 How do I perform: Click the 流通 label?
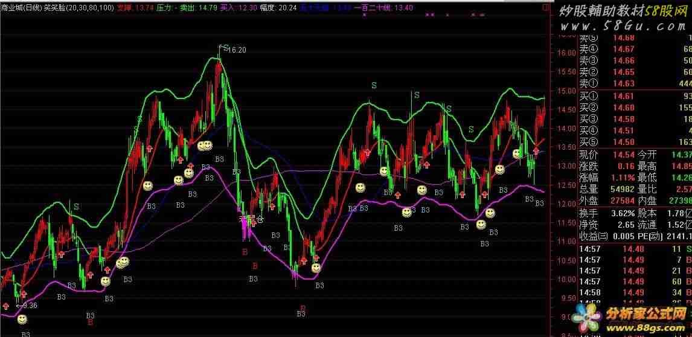click(x=647, y=225)
